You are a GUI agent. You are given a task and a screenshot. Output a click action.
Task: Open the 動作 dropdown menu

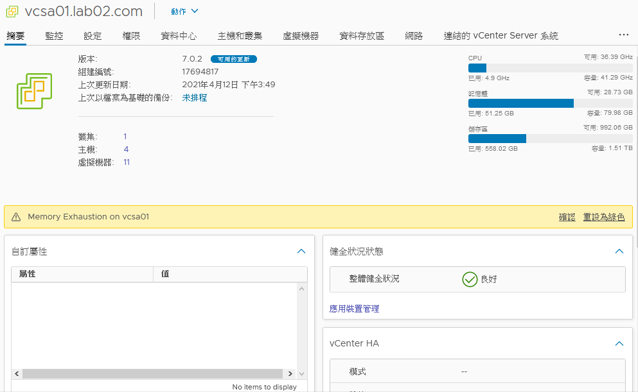click(x=184, y=12)
